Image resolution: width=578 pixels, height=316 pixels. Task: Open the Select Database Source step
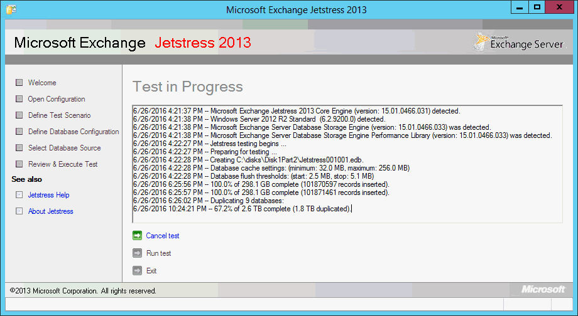point(65,147)
